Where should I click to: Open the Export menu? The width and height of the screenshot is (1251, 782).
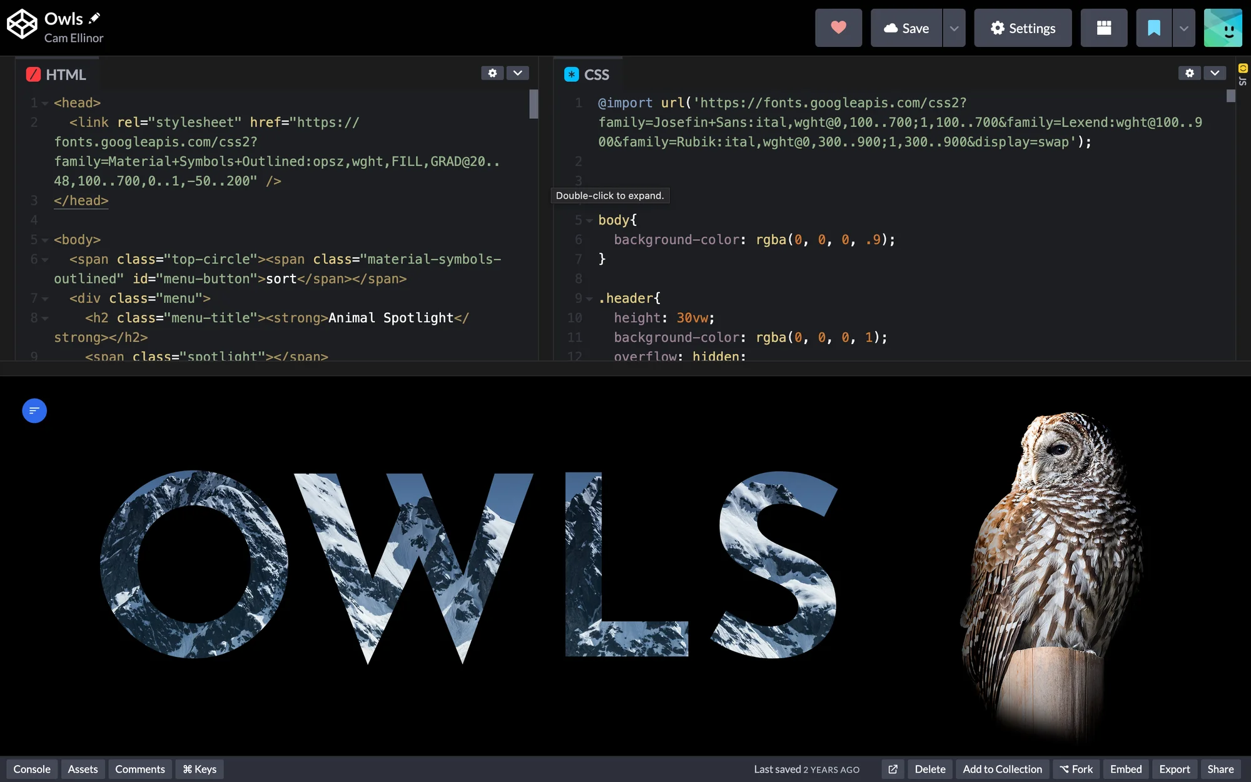coord(1175,769)
